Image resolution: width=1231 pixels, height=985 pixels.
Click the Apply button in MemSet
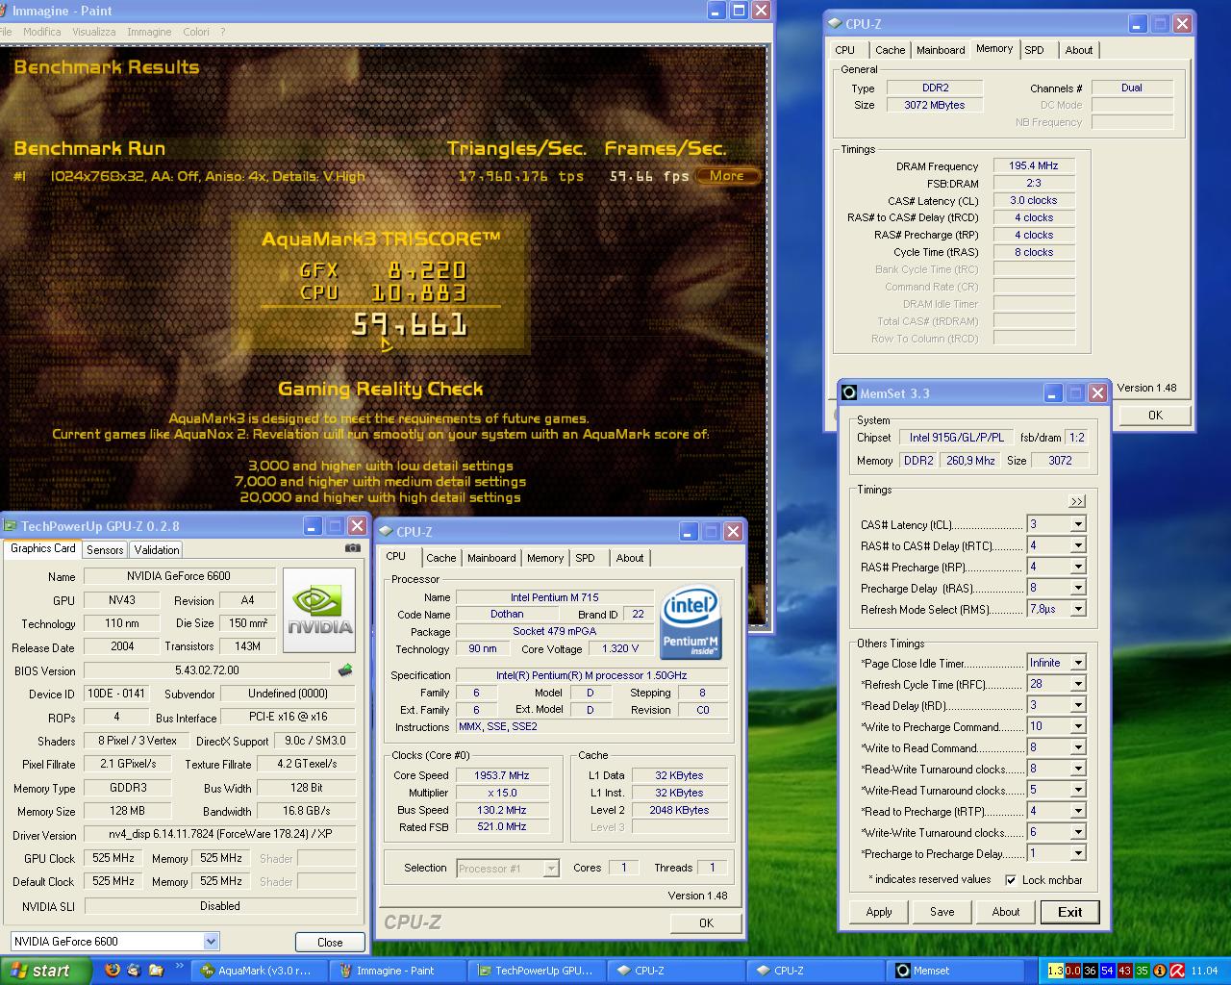tap(879, 912)
